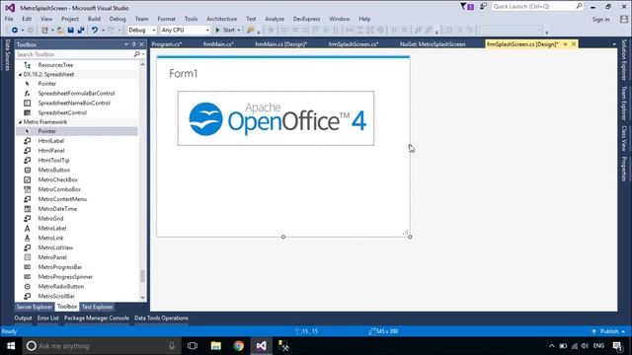Click Publish in the status bar
The height and width of the screenshot is (355, 632).
[x=609, y=331]
